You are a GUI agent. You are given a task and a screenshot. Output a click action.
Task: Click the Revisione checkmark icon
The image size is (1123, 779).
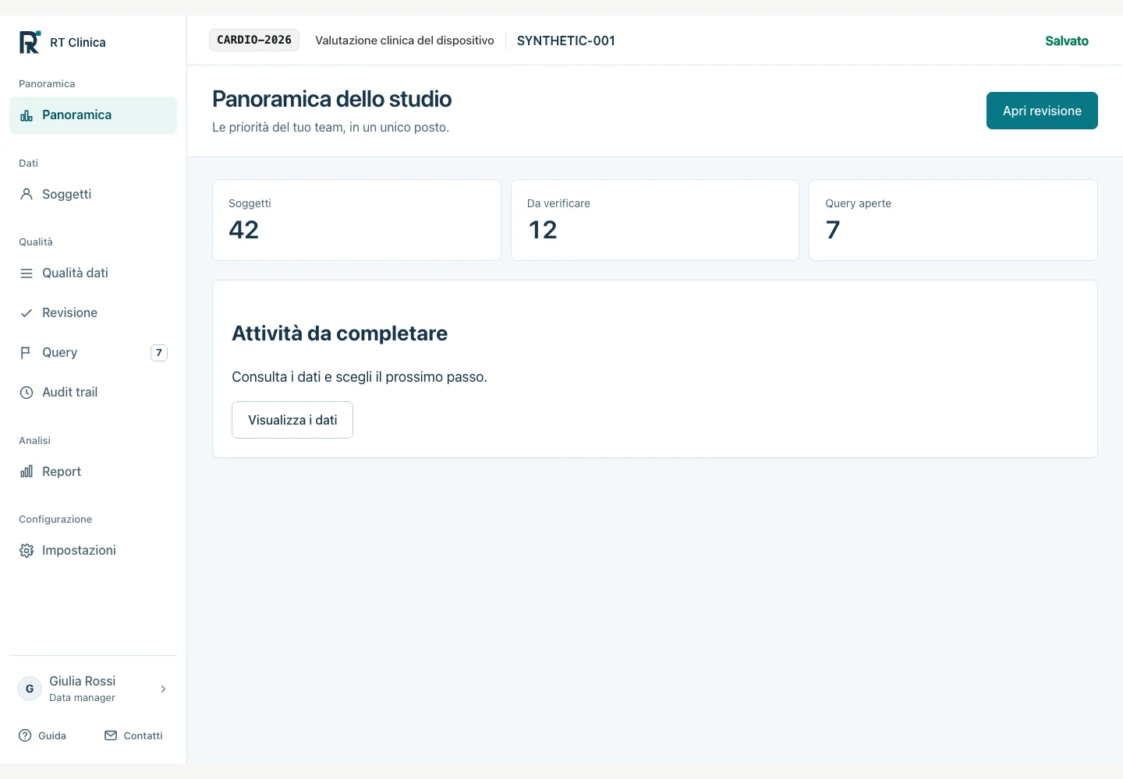click(27, 313)
